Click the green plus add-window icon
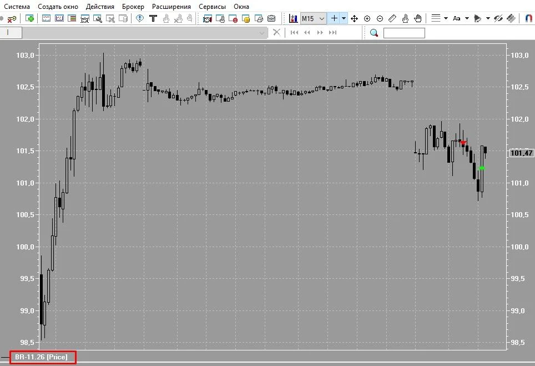The width and height of the screenshot is (535, 366). pyautogui.click(x=29, y=18)
